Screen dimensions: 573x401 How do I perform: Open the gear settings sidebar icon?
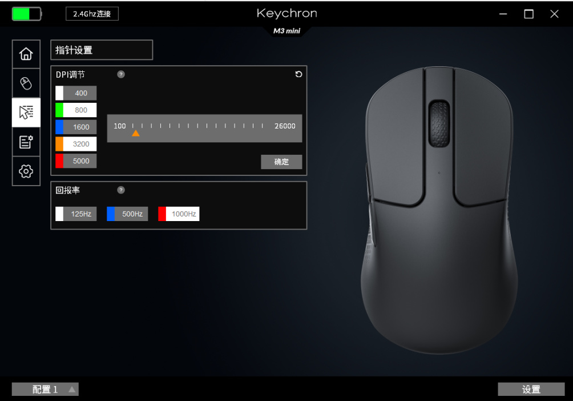click(x=26, y=171)
